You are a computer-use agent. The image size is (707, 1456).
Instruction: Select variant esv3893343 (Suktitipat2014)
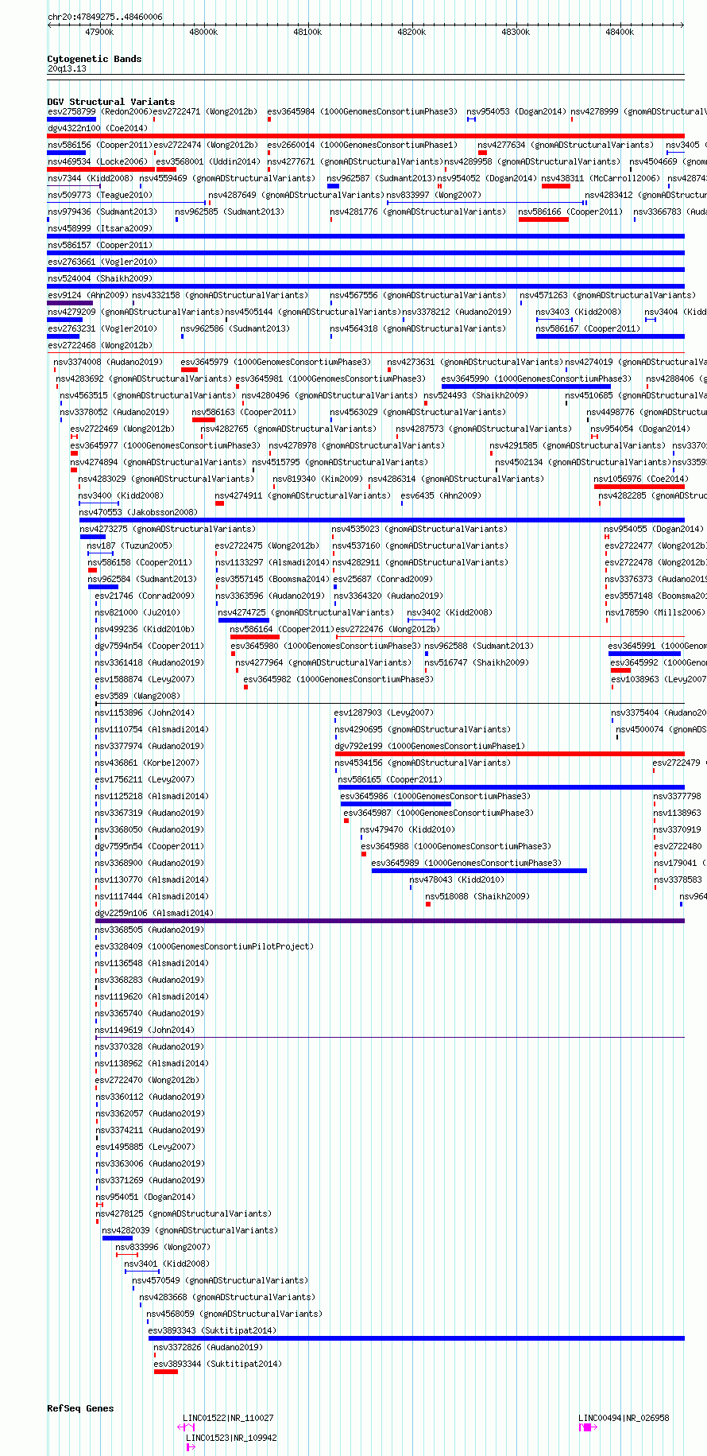click(x=212, y=1330)
